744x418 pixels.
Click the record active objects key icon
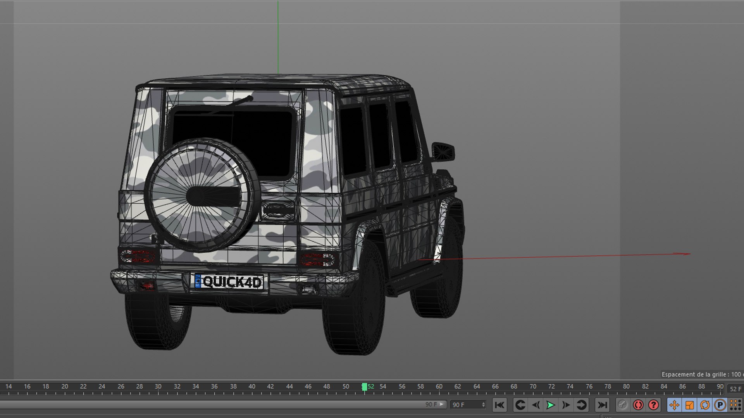point(623,405)
